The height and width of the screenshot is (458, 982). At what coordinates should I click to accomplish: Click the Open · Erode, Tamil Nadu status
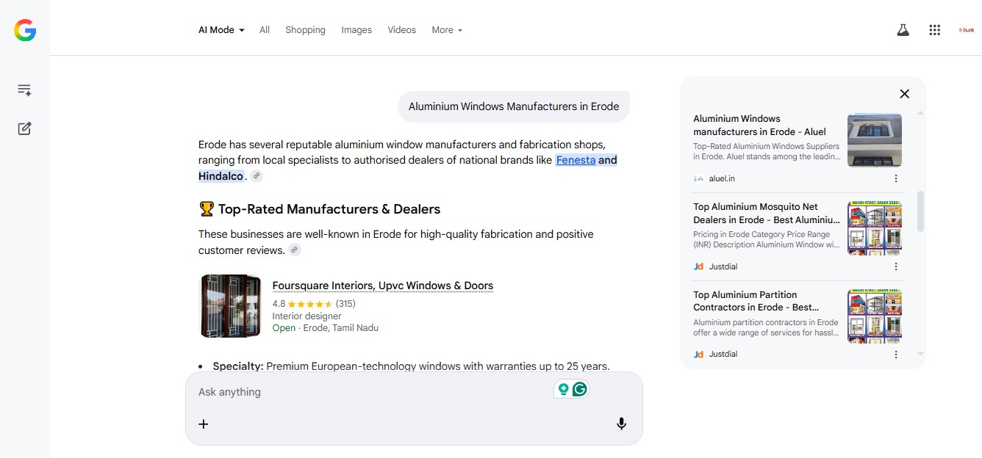pyautogui.click(x=325, y=328)
